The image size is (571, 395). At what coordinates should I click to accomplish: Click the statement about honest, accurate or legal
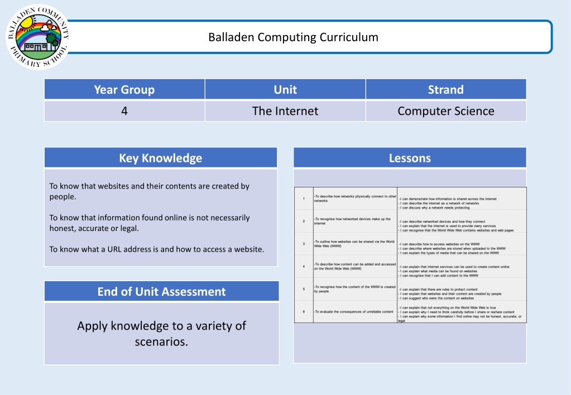point(149,223)
